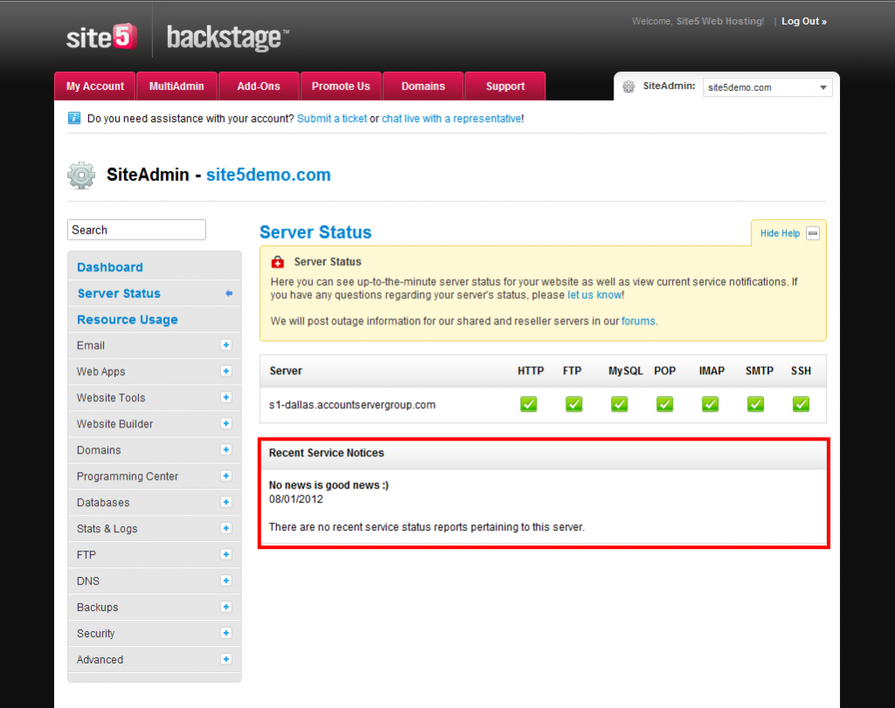
Task: Expand the Programming Center sidebar section
Action: 226,475
